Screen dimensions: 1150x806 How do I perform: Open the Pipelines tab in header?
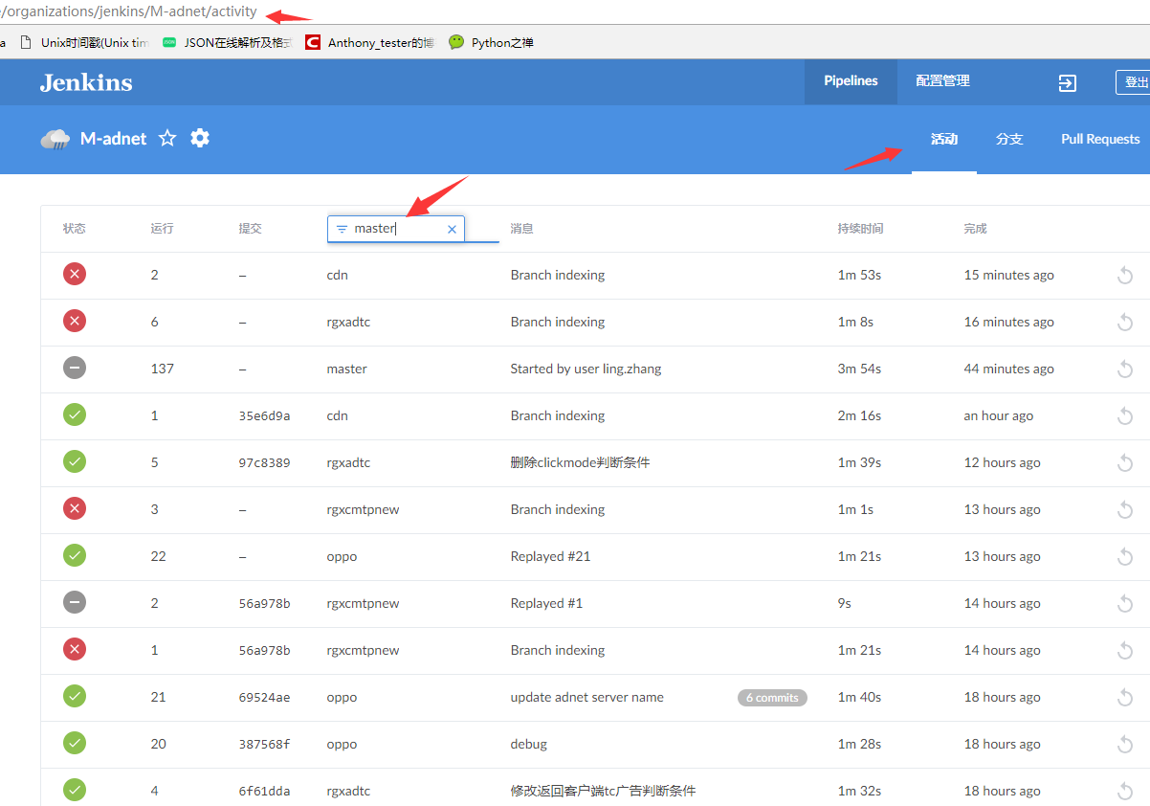(x=851, y=81)
